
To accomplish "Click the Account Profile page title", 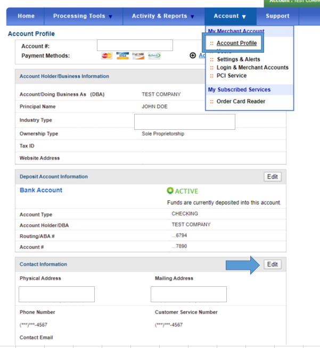I will tap(31, 34).
